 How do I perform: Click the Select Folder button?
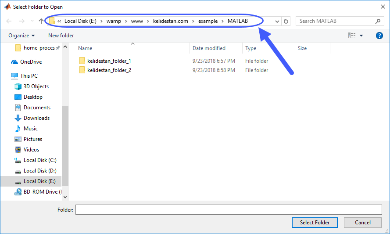pyautogui.click(x=315, y=223)
